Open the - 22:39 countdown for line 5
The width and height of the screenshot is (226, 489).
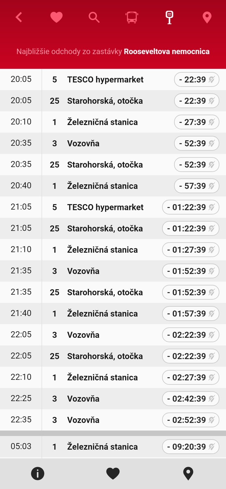[196, 79]
